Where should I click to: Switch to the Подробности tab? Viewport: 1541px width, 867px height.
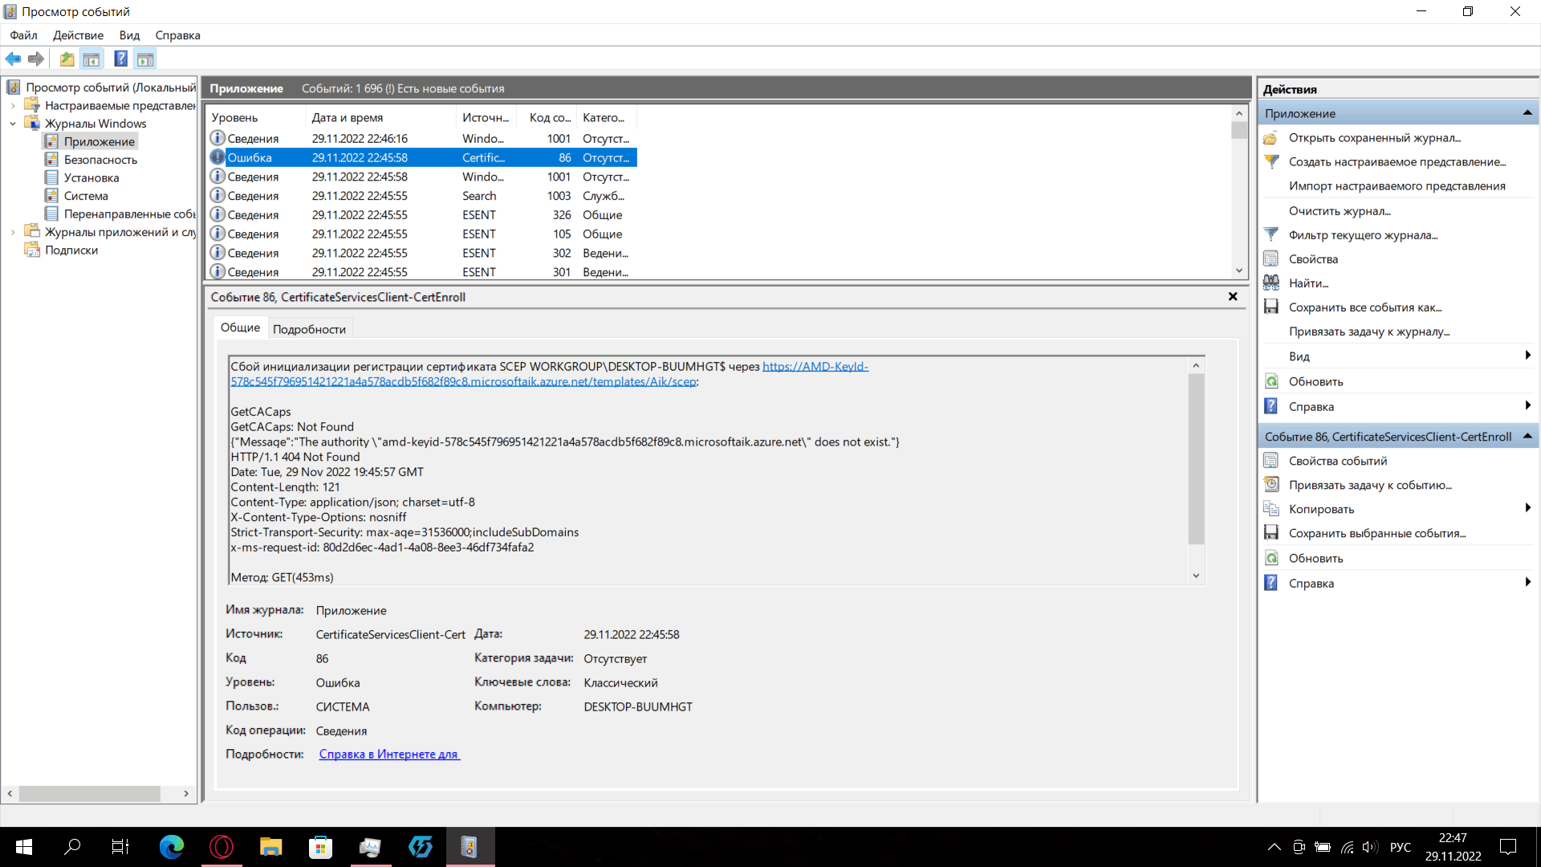tap(309, 329)
